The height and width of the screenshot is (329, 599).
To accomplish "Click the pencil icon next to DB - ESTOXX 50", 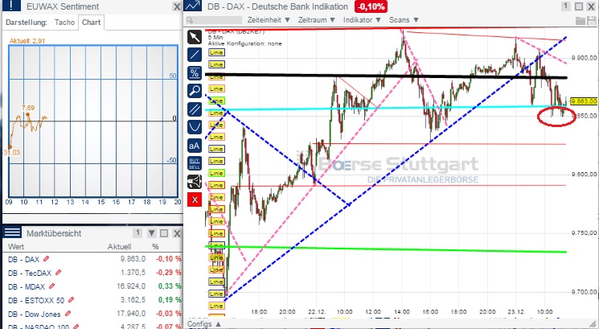I will [71, 300].
